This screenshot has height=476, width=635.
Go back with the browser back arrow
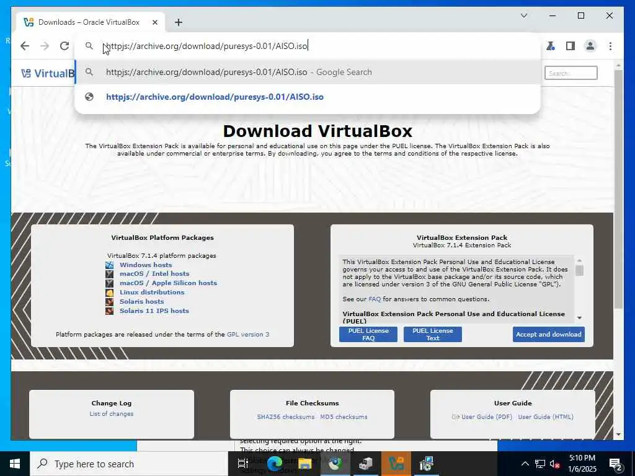[x=25, y=46]
